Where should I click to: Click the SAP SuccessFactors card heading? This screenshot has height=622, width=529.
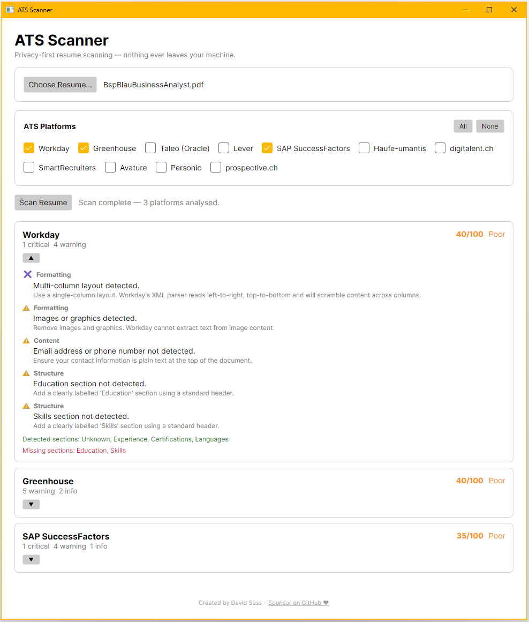(66, 536)
